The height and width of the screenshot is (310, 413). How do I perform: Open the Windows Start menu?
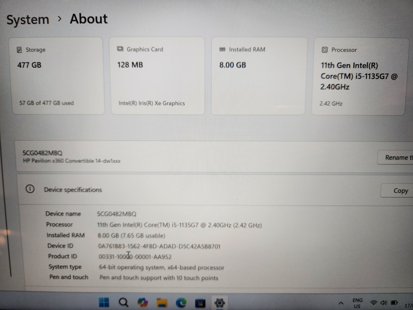[104, 302]
